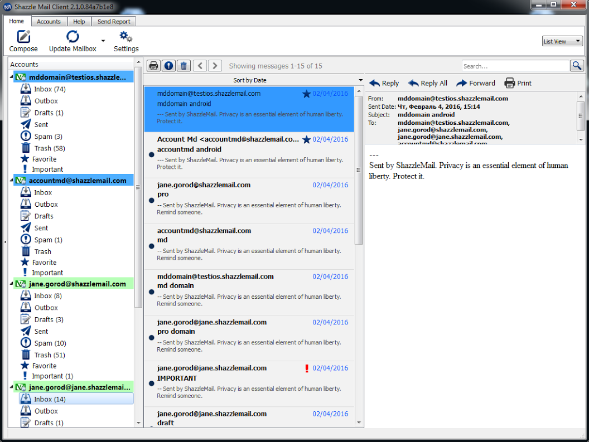
Task: Forward the open message
Action: (x=476, y=84)
